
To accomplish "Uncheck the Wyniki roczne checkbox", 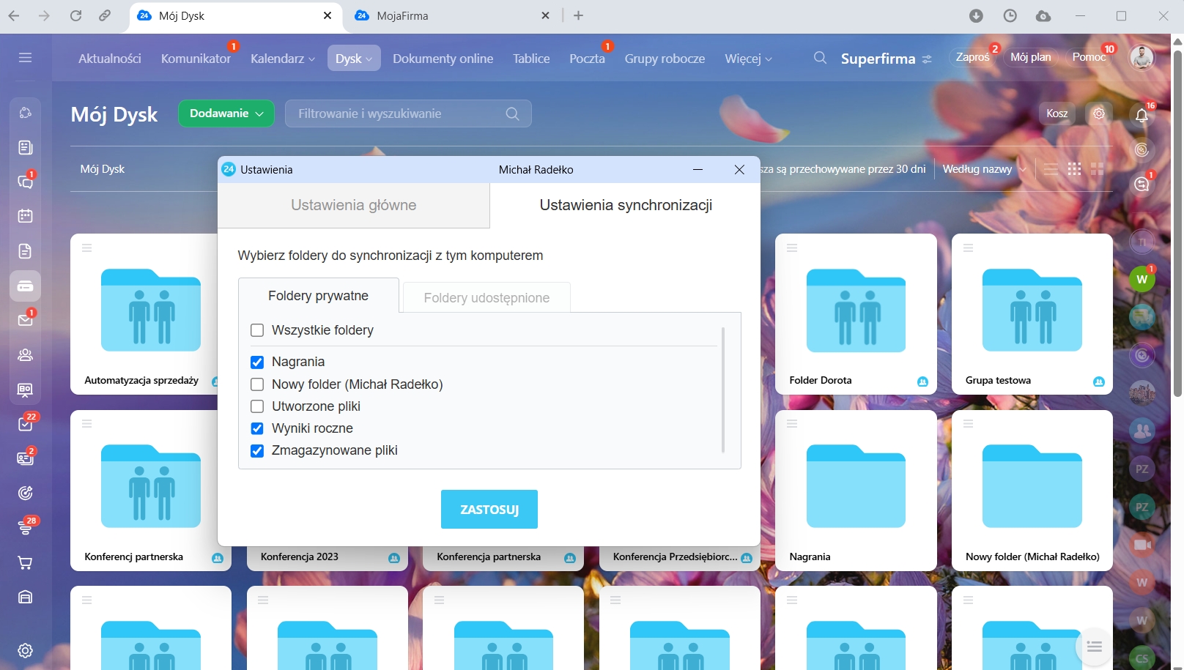I will [257, 428].
